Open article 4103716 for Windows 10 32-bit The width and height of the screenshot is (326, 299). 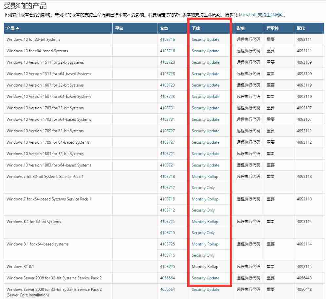pyautogui.click(x=167, y=39)
